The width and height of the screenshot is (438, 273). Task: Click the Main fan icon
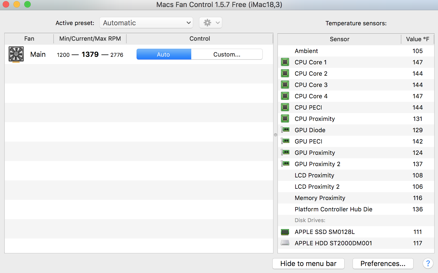click(x=16, y=54)
